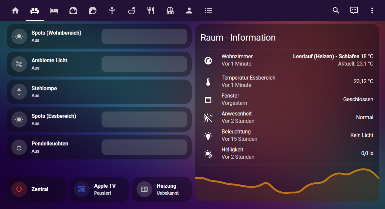This screenshot has width=385, height=209.
Task: Open the list view tab icon
Action: click(x=208, y=11)
